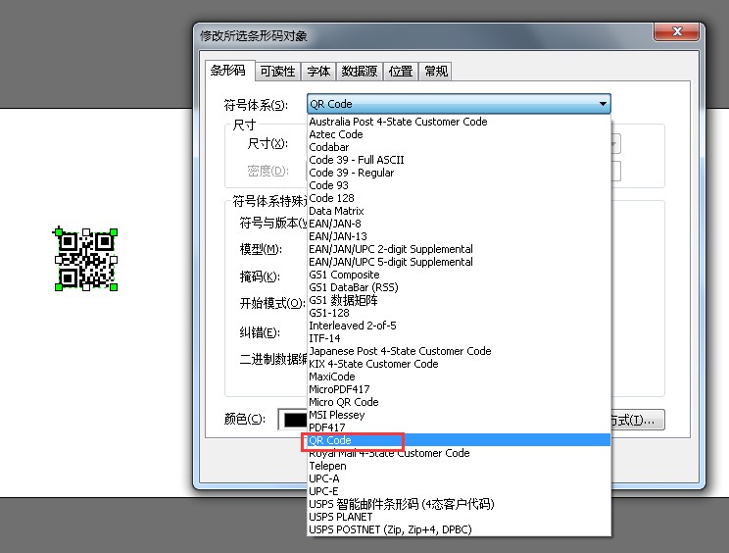The width and height of the screenshot is (729, 553).
Task: Pick PDF417 from the dropdown list
Action: [x=326, y=427]
